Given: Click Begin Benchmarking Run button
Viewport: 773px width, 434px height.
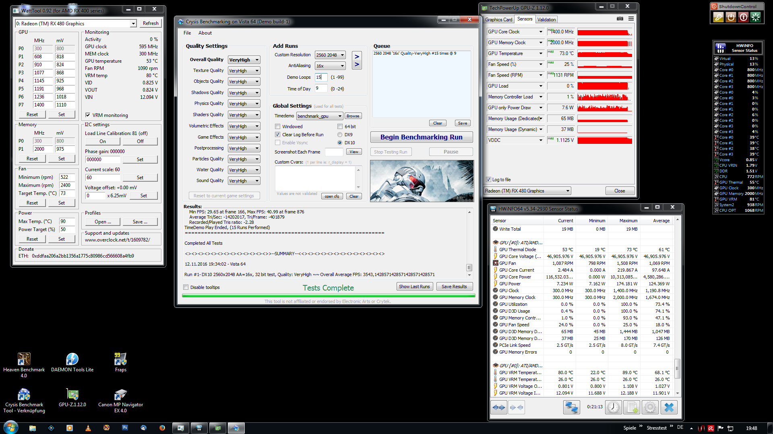Looking at the screenshot, I should (x=421, y=137).
